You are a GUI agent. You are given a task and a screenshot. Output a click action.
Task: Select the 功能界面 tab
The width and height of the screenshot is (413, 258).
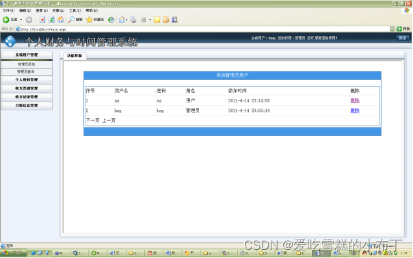[x=75, y=56]
